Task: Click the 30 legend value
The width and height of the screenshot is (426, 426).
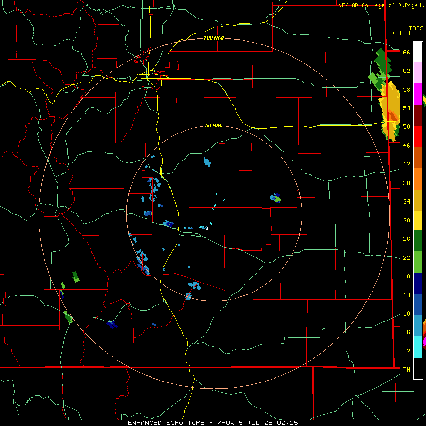Action: coord(407,220)
